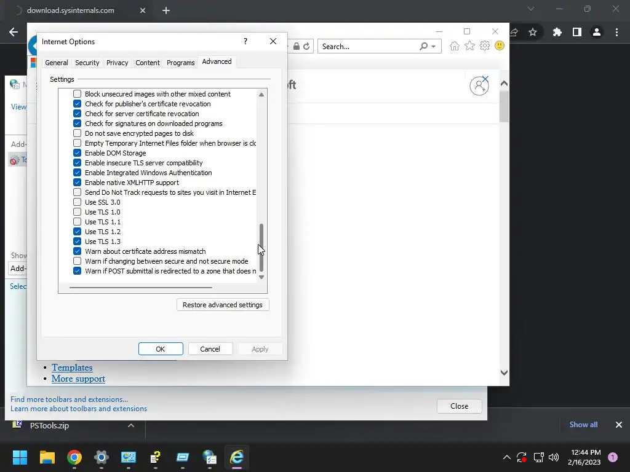Click the sign-in account icon on page
The width and height of the screenshot is (630, 472).
click(479, 85)
